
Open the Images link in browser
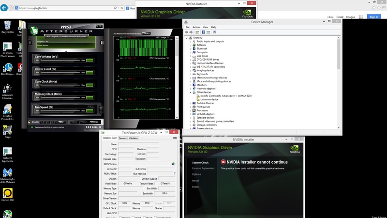pos(350,17)
